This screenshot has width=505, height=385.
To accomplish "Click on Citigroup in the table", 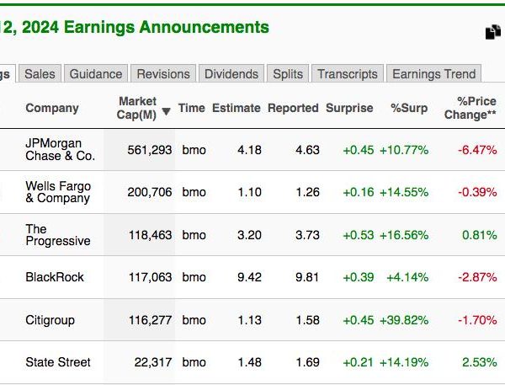I will 50,320.
